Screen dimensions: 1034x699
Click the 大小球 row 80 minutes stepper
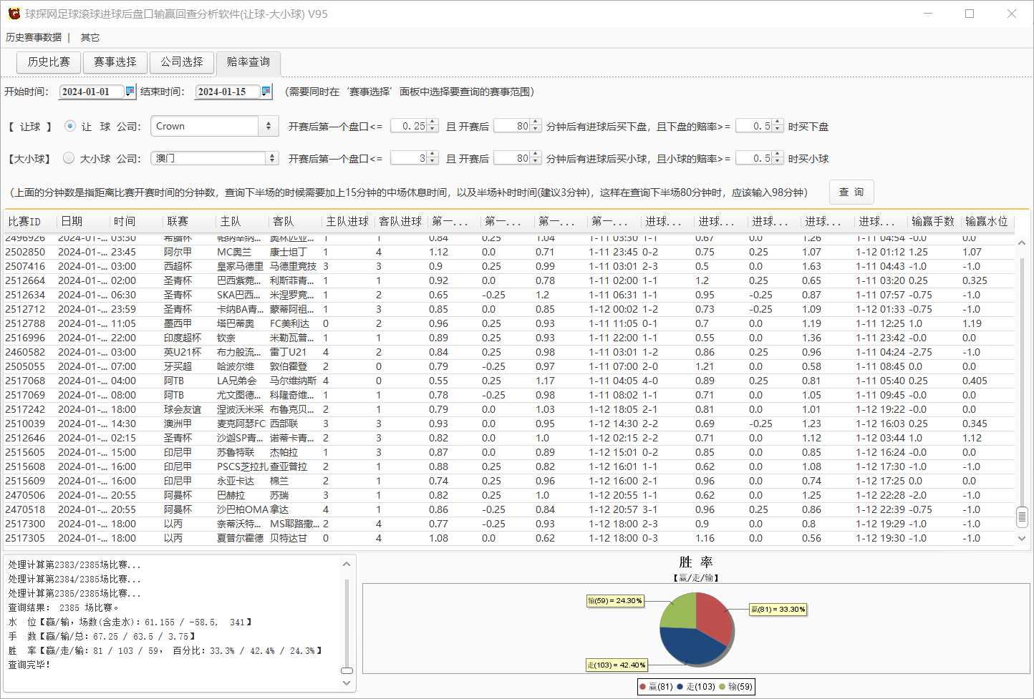tap(535, 158)
